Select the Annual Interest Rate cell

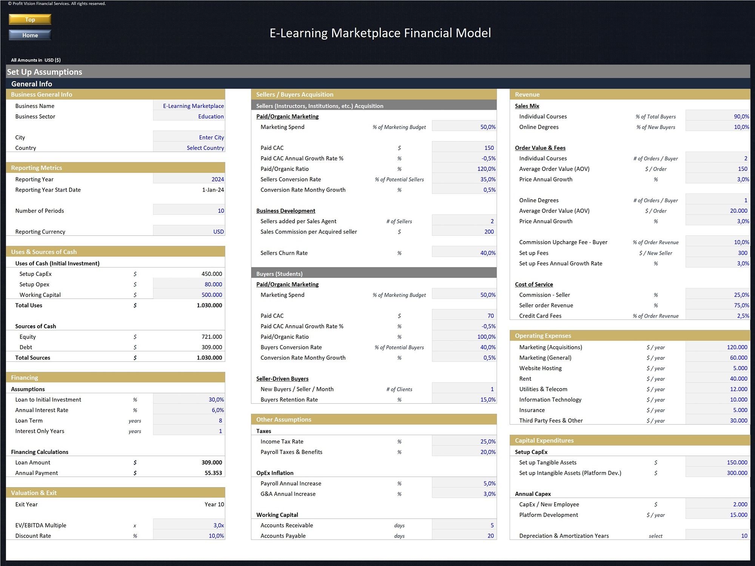pos(189,410)
